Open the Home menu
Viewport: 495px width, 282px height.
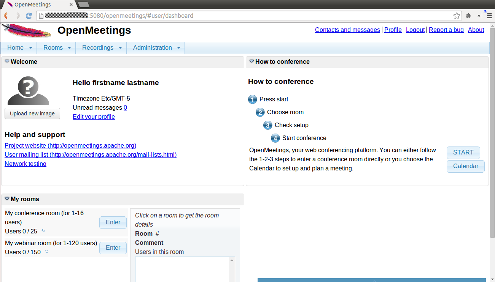click(x=19, y=48)
